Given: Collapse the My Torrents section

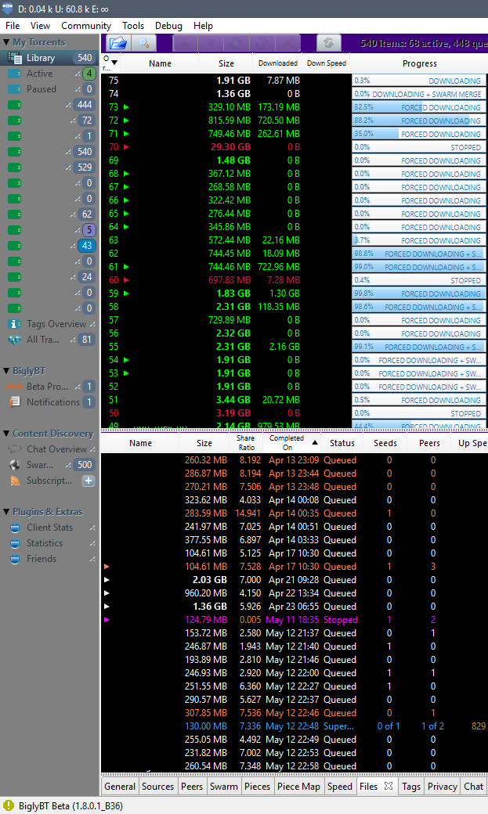Looking at the screenshot, I should [6, 42].
